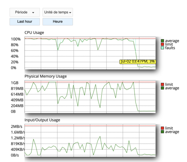Click the green average swatch in CPU legend
187x162 pixels.
[x=162, y=41]
